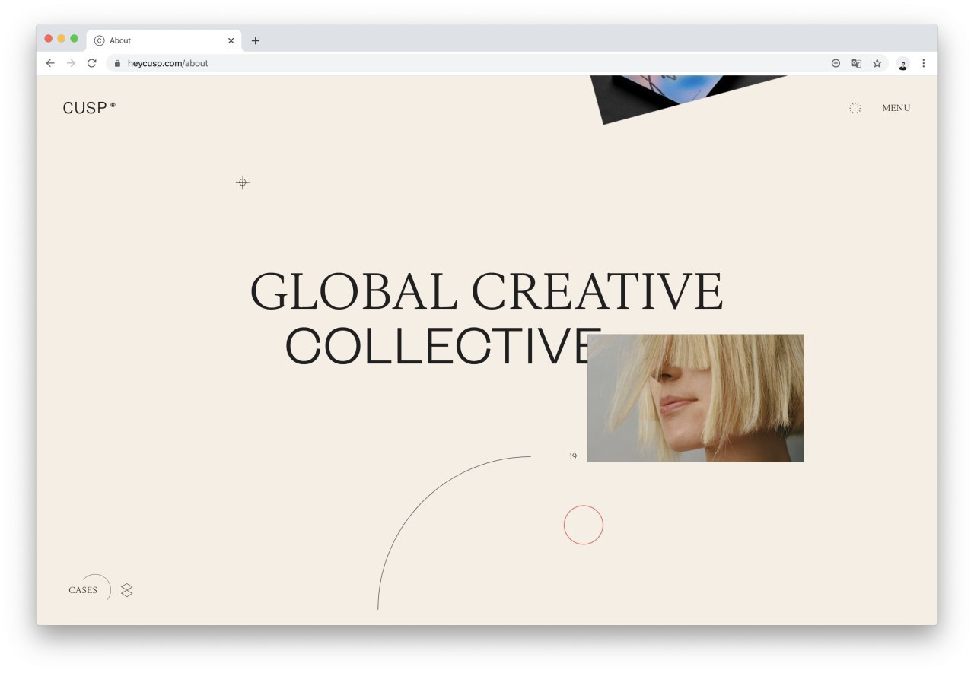Click the green maximize window button
The height and width of the screenshot is (673, 974).
(74, 38)
